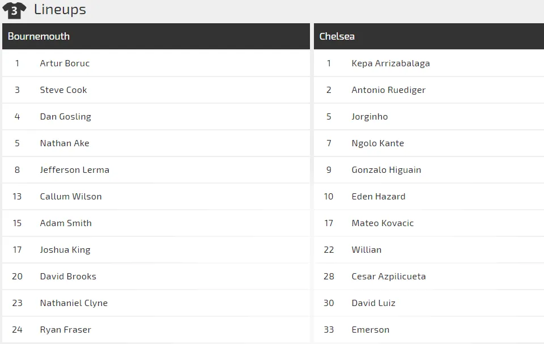Open Callum Wilson player row
Image resolution: width=544 pixels, height=344 pixels.
pos(156,197)
